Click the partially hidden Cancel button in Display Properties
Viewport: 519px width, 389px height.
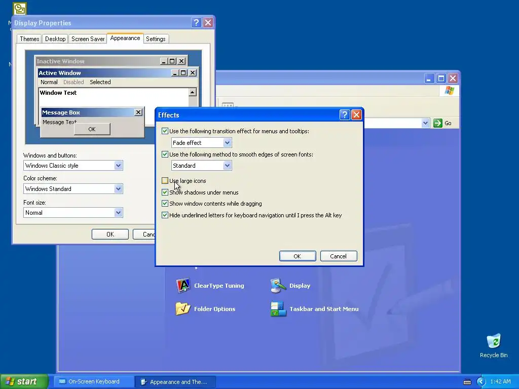(x=144, y=234)
